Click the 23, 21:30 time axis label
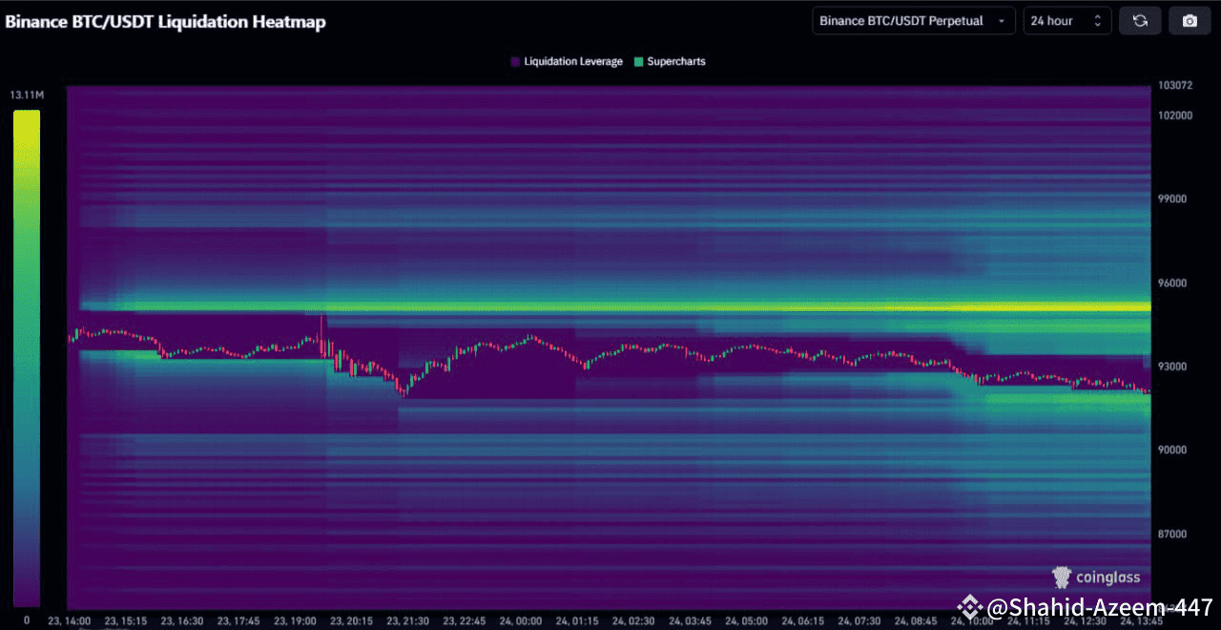This screenshot has width=1221, height=630. (x=407, y=620)
